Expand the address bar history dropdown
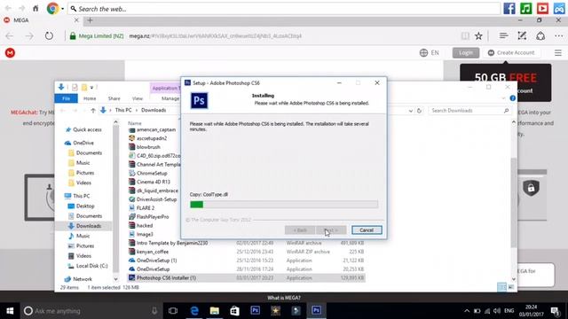568x319 pixels. 411,111
